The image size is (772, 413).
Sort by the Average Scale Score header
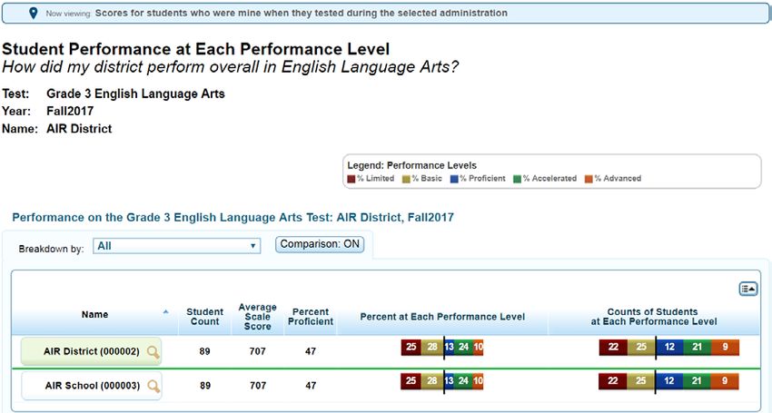point(258,317)
